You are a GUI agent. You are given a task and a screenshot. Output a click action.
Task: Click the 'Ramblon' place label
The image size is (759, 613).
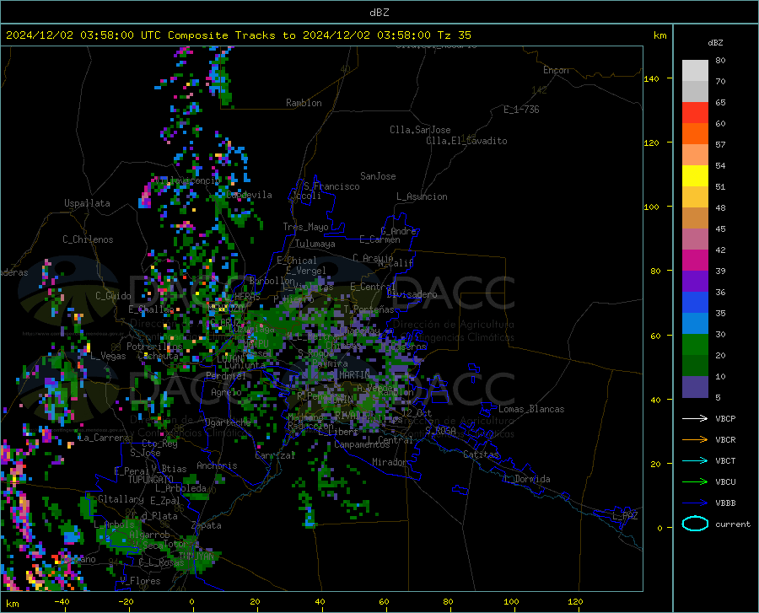tap(304, 103)
